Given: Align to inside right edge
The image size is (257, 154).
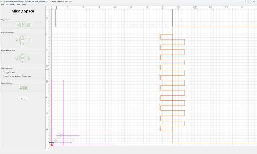Looking at the screenshot, I should point(28,40).
